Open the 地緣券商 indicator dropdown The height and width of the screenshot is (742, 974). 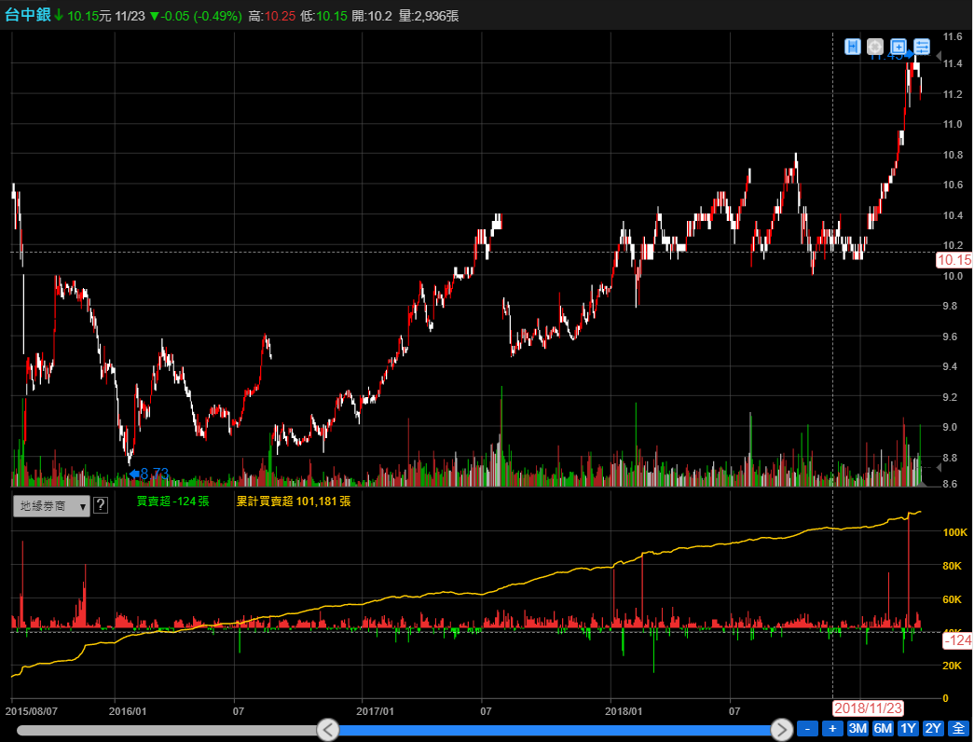pos(51,505)
